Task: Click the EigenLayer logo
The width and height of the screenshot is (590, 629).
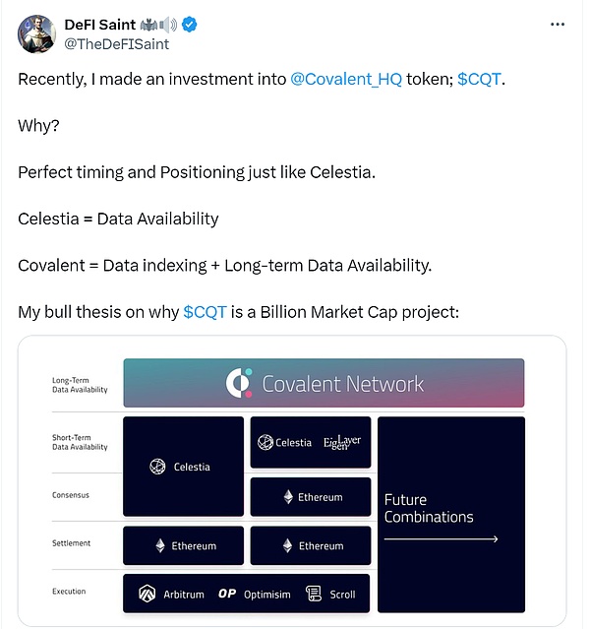Action: [x=342, y=443]
